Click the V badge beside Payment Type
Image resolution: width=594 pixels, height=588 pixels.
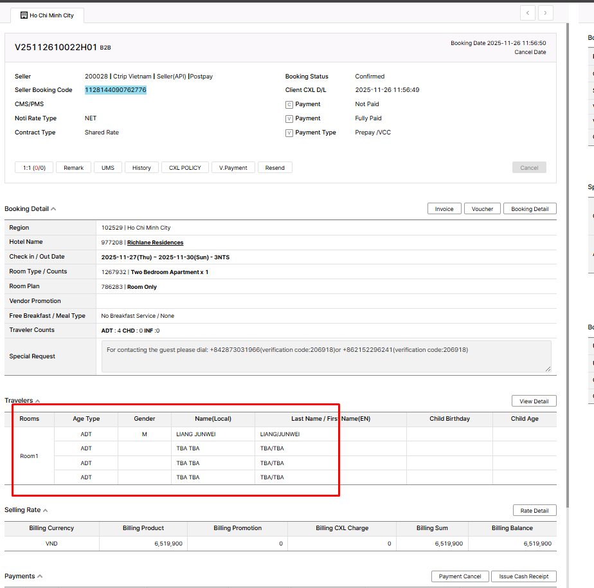pos(289,133)
